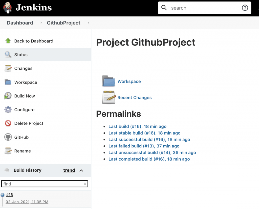Click the Workspace folder icon in main panel
This screenshot has width=259, height=209.
pyautogui.click(x=109, y=81)
